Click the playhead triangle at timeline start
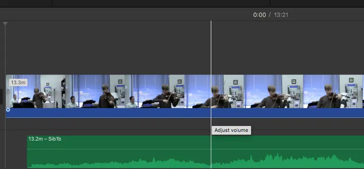The width and height of the screenshot is (364, 169). (5, 23)
